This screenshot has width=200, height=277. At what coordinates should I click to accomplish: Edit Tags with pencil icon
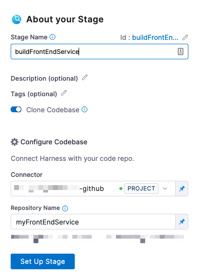(64, 93)
